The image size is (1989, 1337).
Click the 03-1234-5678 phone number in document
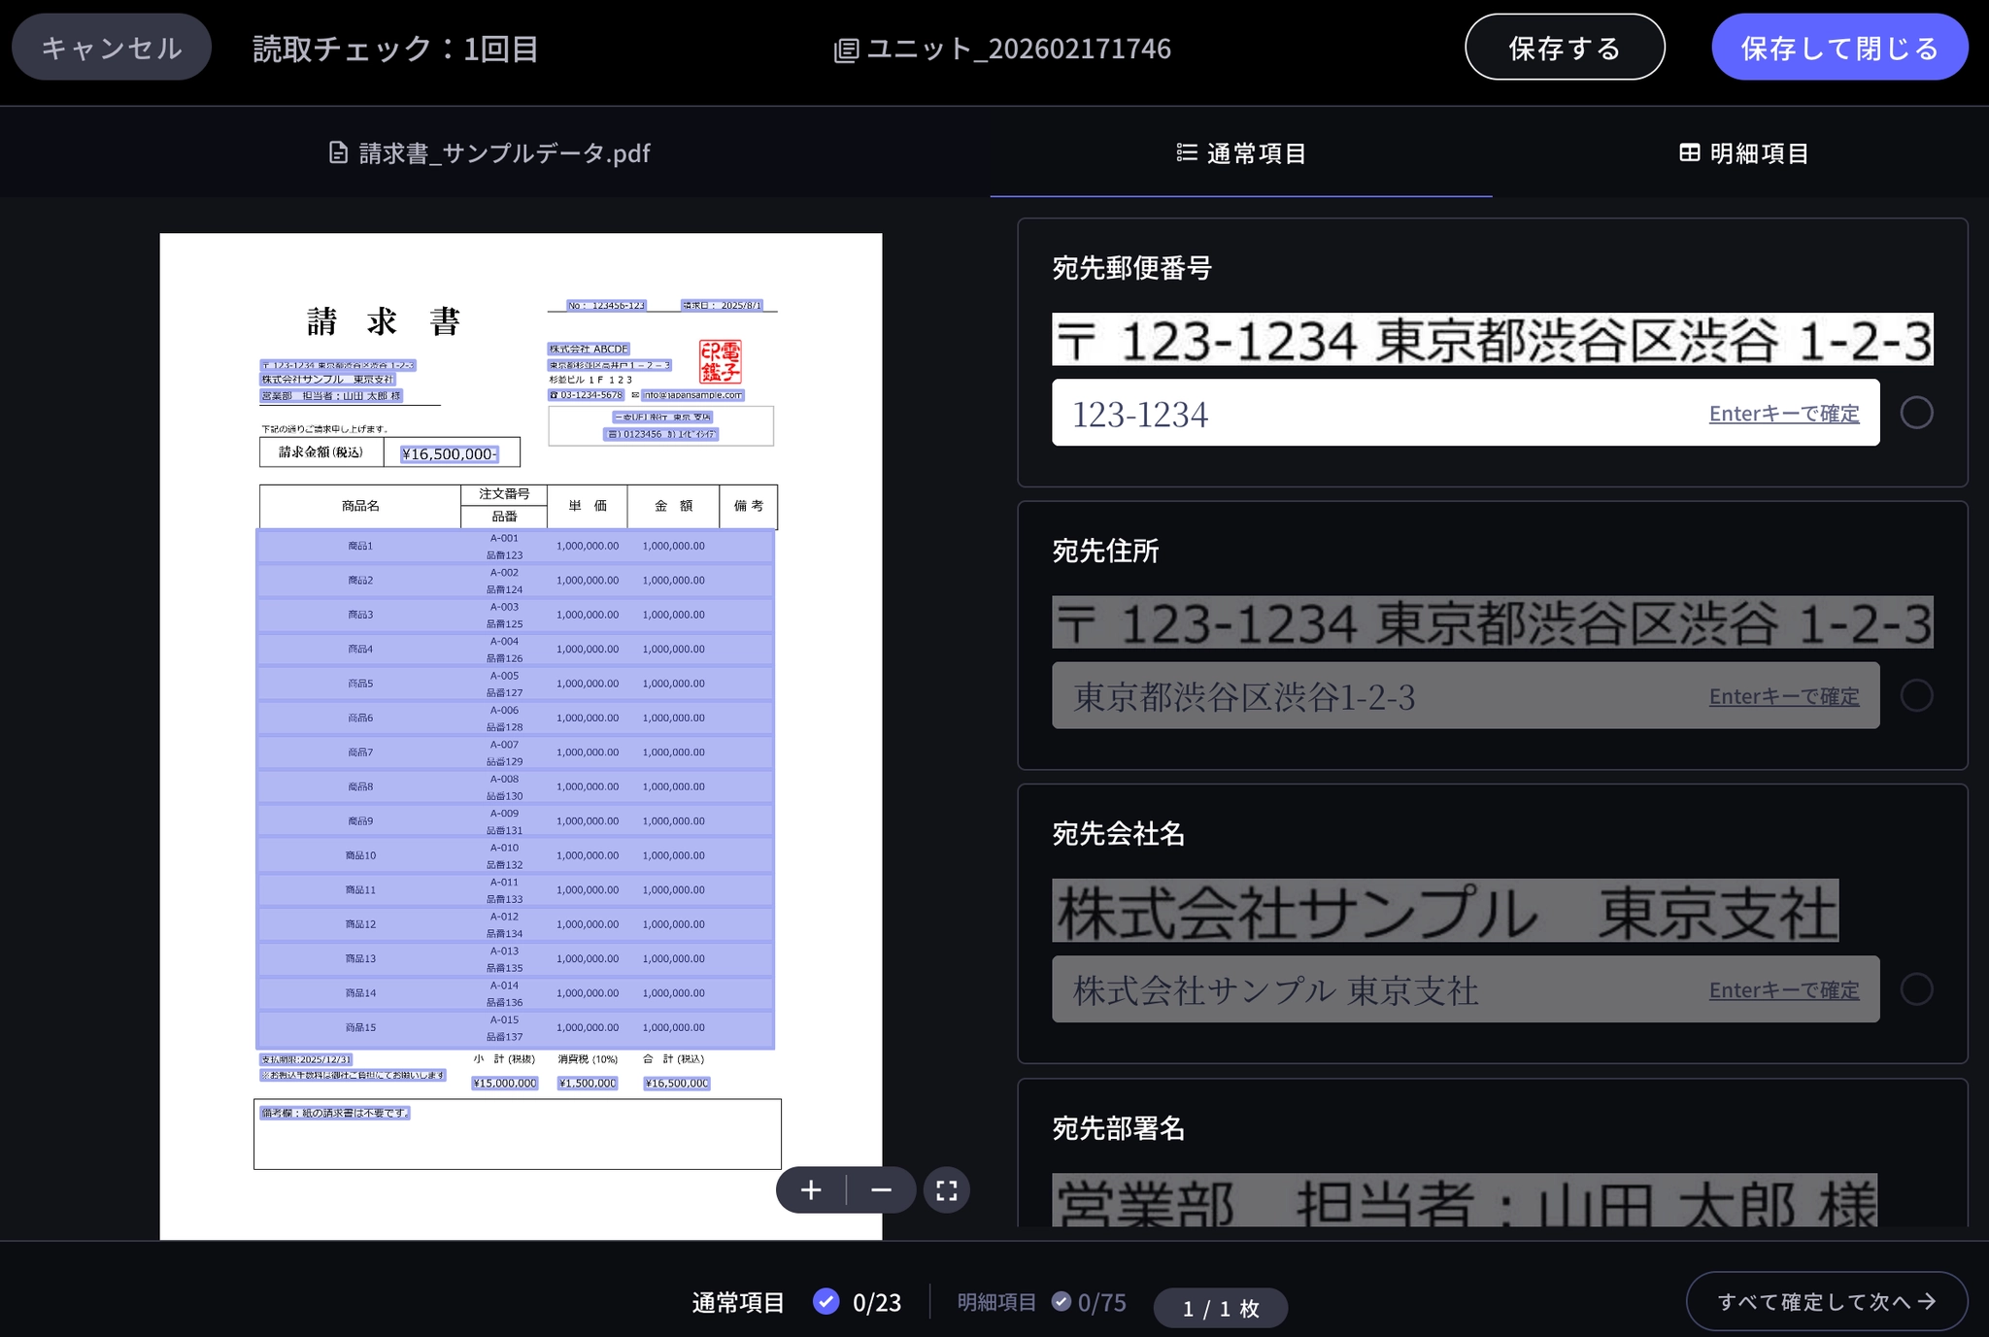(x=586, y=395)
